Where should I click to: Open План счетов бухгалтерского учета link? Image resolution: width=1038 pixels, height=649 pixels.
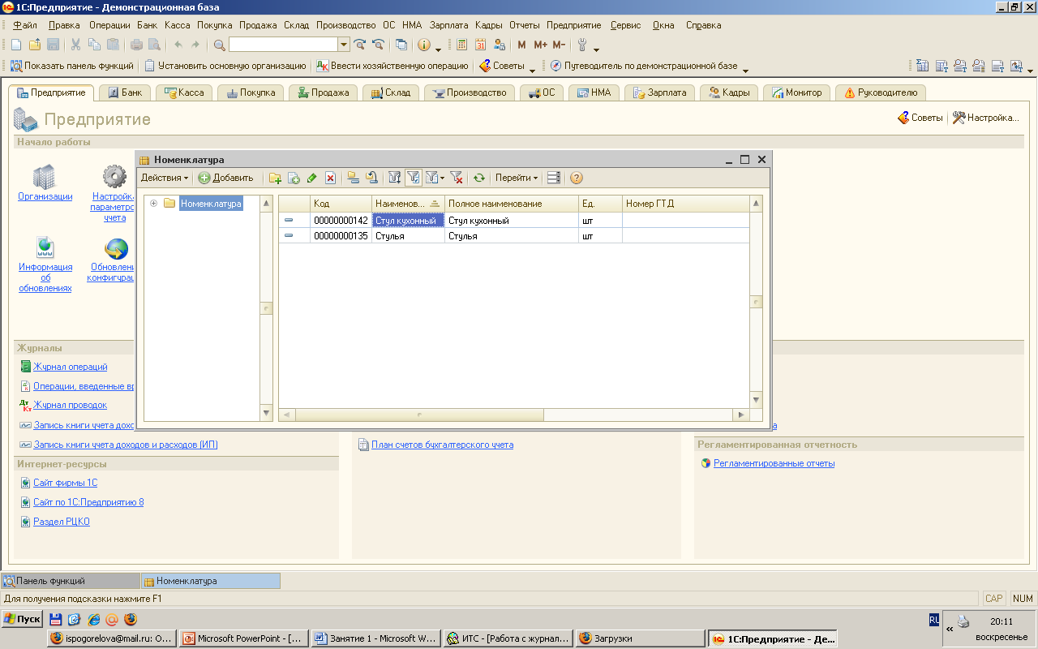coord(442,445)
